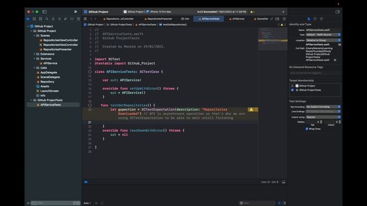Show the Project navigator
Image resolution: width=367 pixels, height=206 pixels.
coord(28,19)
